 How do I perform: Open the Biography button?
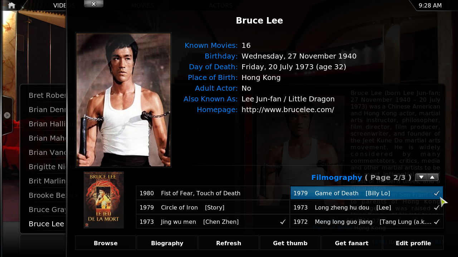(x=167, y=243)
